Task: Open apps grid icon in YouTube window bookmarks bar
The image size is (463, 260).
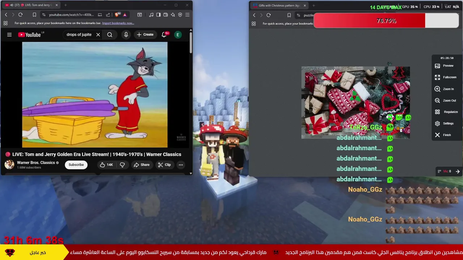Action: 5,23
